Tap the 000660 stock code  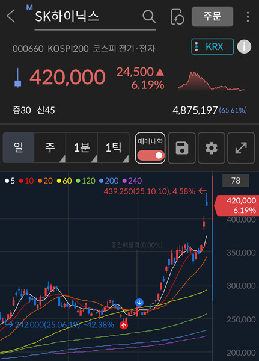tap(28, 49)
